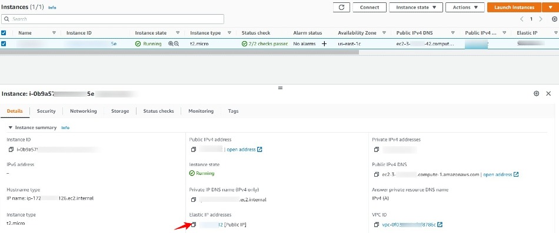Refresh the instances list
Image resolution: width=559 pixels, height=233 pixels.
[341, 8]
